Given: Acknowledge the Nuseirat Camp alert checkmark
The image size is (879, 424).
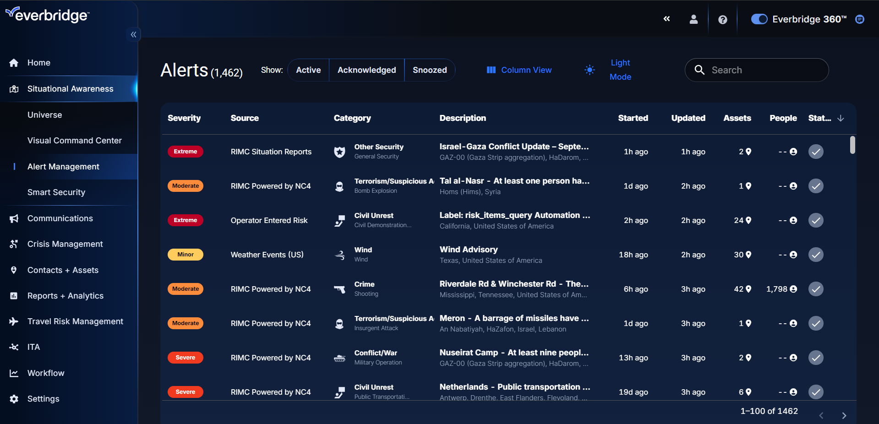Looking at the screenshot, I should 816,358.
